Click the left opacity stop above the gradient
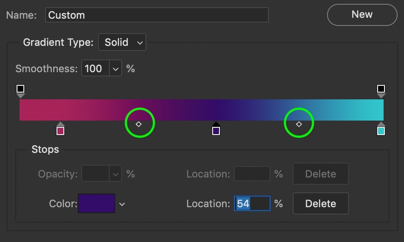 pos(20,89)
